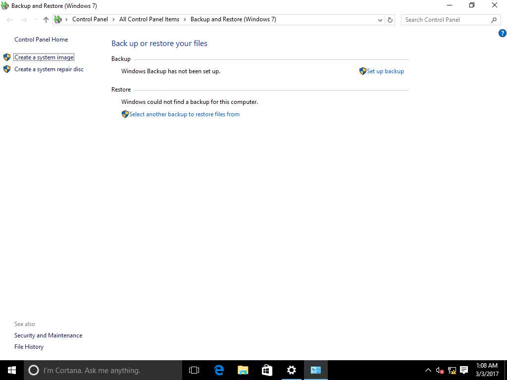Viewport: 507px width, 380px height.
Task: Click the Cortana search box
Action: pyautogui.click(x=103, y=370)
